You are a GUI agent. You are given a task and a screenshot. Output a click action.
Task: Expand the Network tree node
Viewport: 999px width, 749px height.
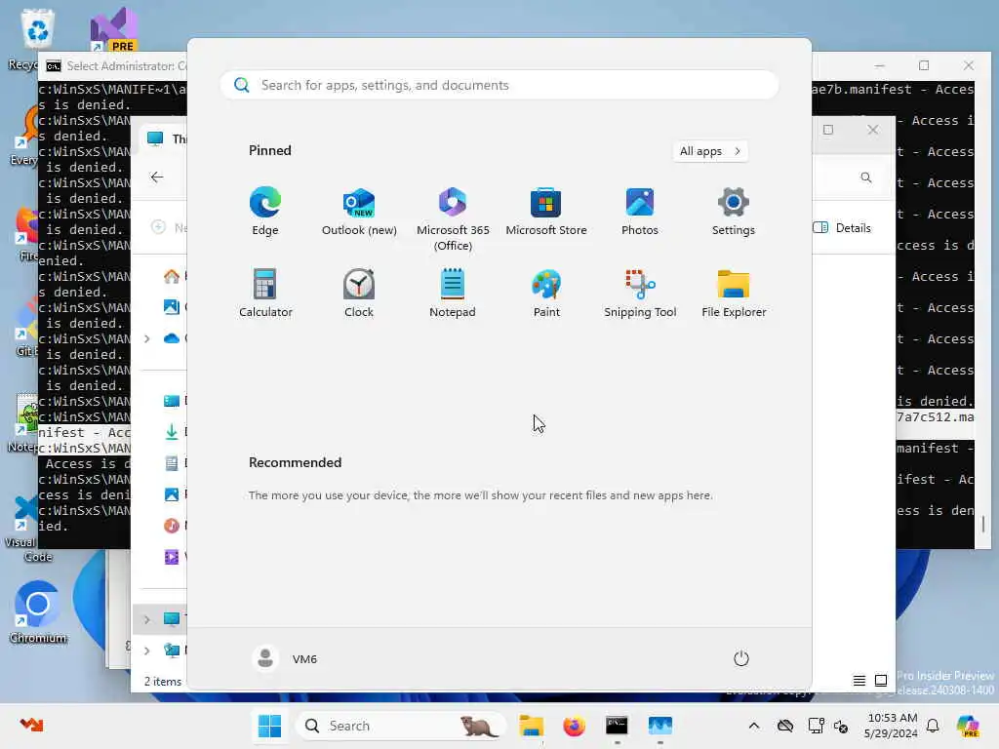pos(146,650)
